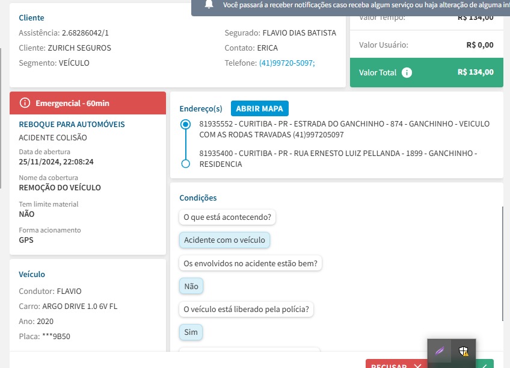This screenshot has width=510, height=368.
Task: Click the Valor Usuário amount R$ 0,00
Action: (480, 45)
